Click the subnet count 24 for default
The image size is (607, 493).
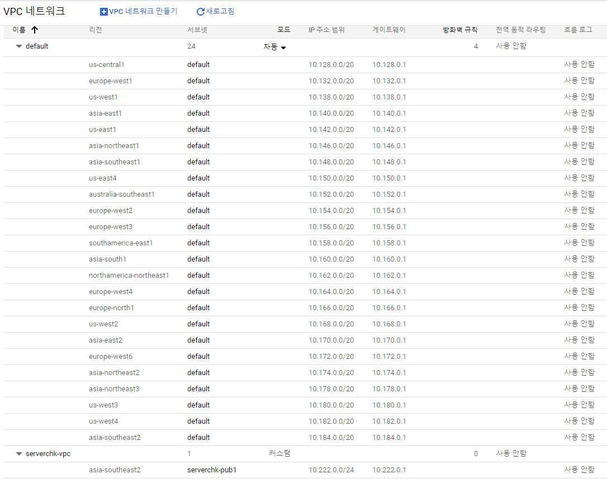click(x=191, y=46)
